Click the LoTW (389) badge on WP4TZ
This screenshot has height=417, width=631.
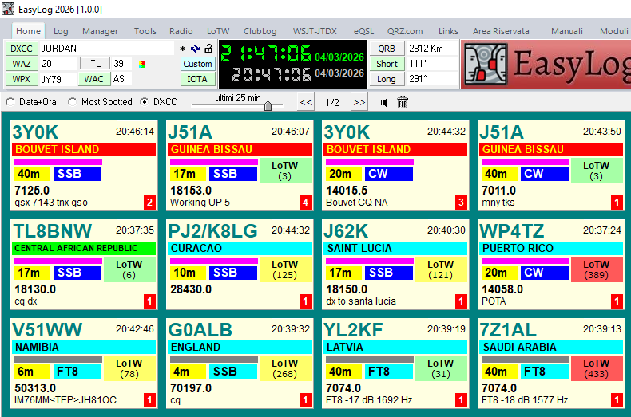click(597, 269)
